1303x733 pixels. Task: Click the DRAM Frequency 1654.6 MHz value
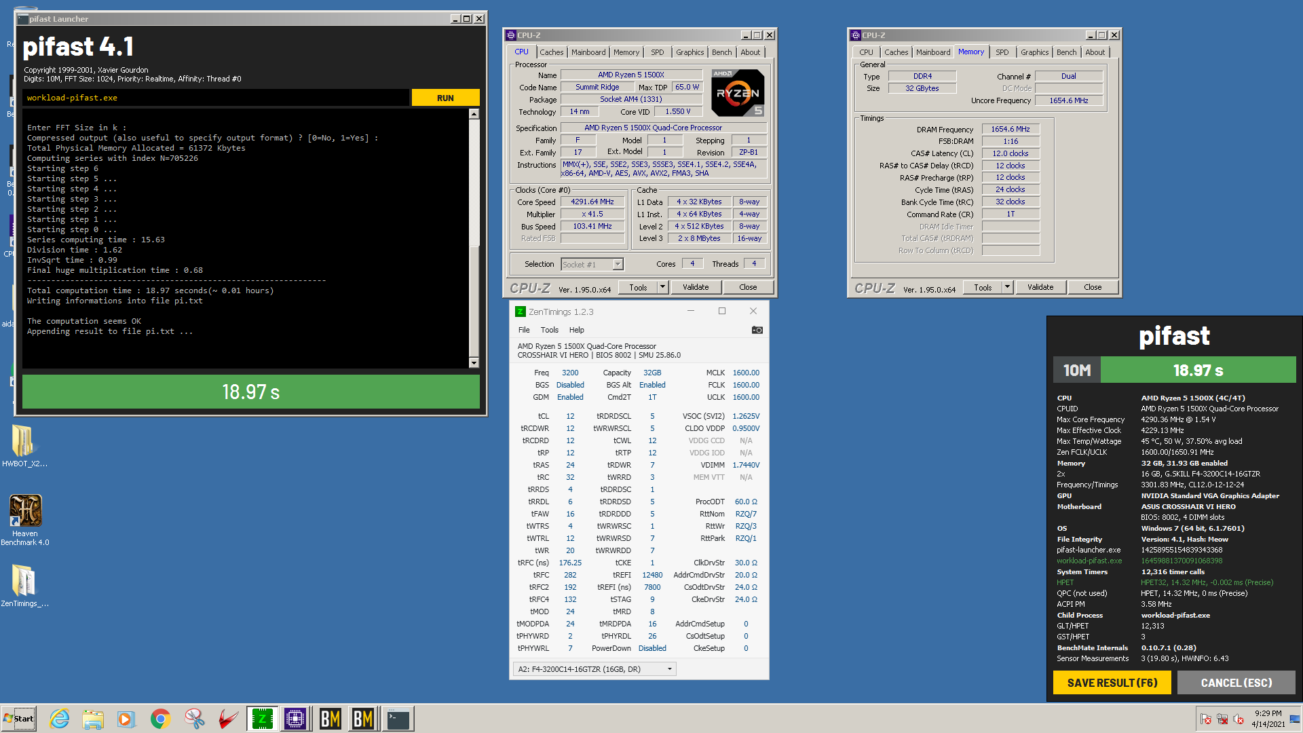(1010, 129)
